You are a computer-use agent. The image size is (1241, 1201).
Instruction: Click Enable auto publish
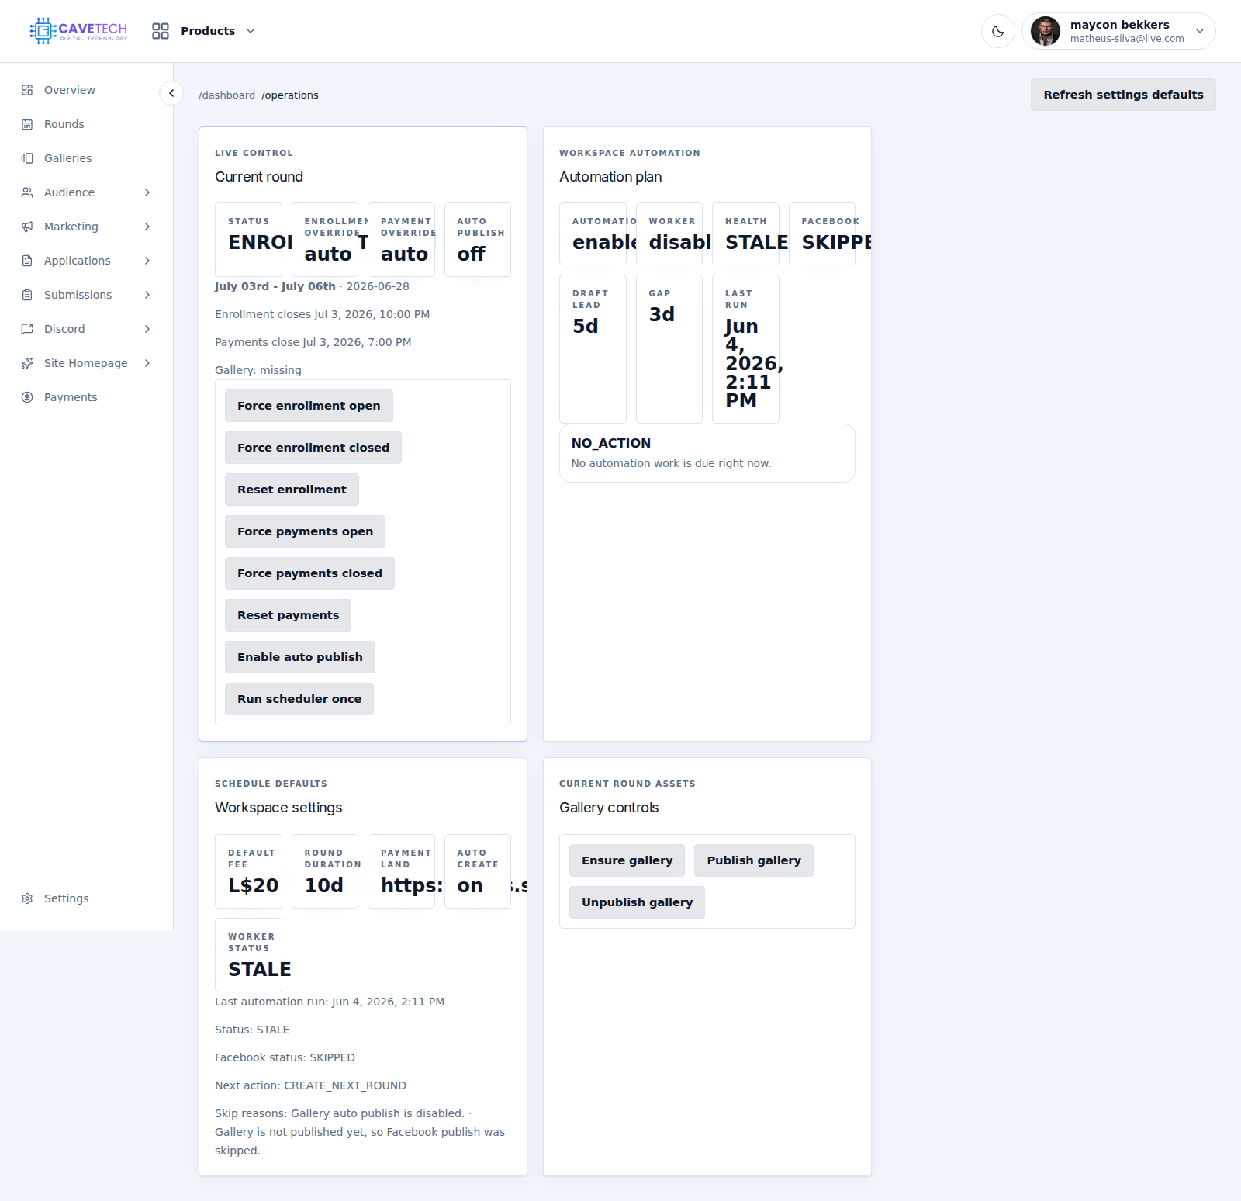pos(300,657)
